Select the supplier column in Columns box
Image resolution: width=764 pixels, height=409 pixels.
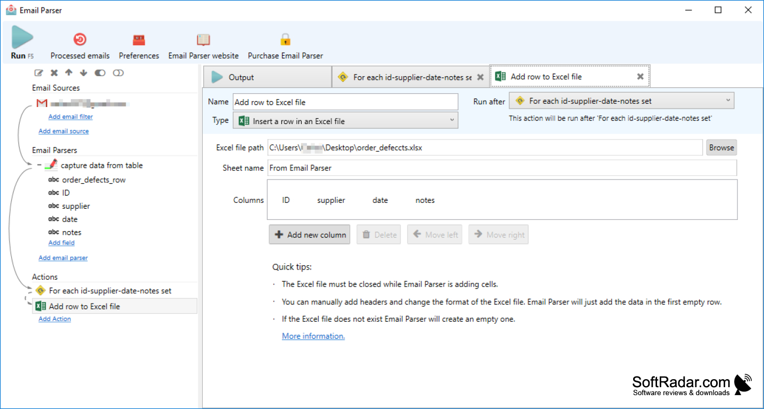[x=331, y=200]
